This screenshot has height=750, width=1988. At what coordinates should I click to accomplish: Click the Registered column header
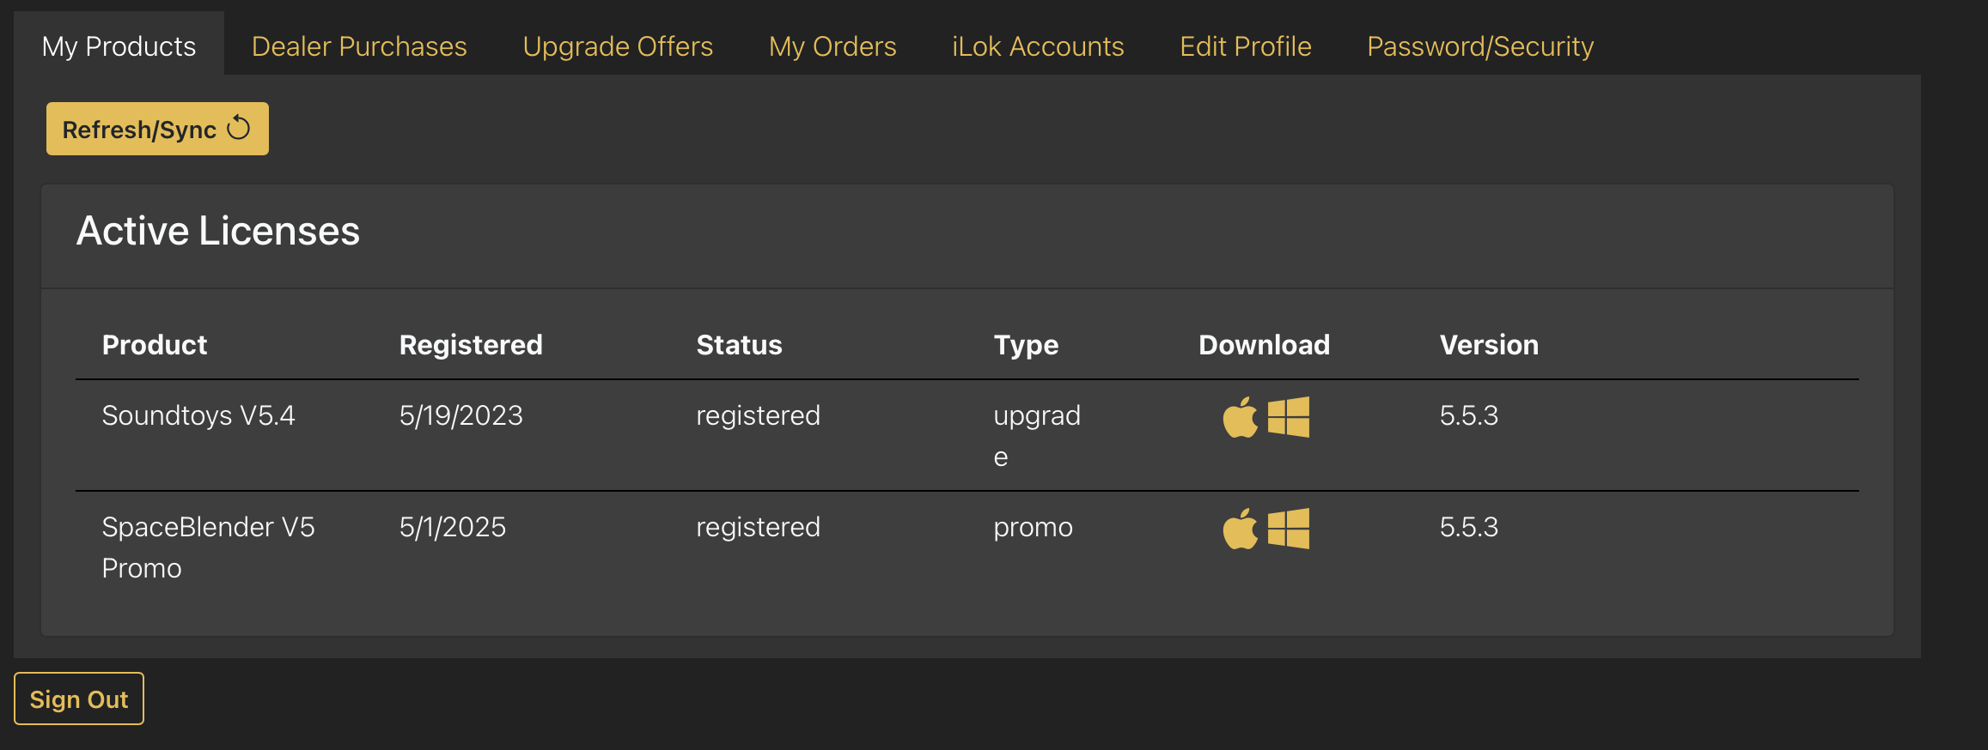[x=471, y=345]
